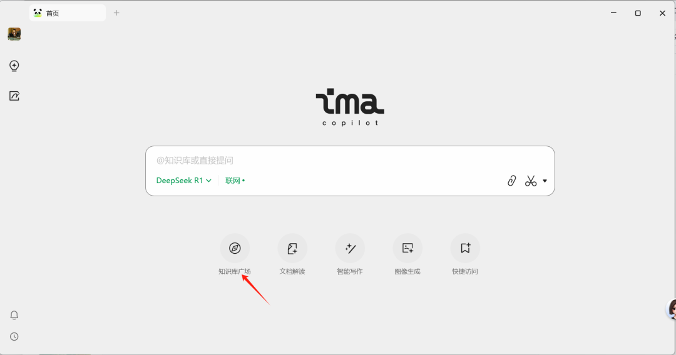Image resolution: width=676 pixels, height=355 pixels.
Task: Open the lightbulb icon in sidebar
Action: [x=14, y=66]
